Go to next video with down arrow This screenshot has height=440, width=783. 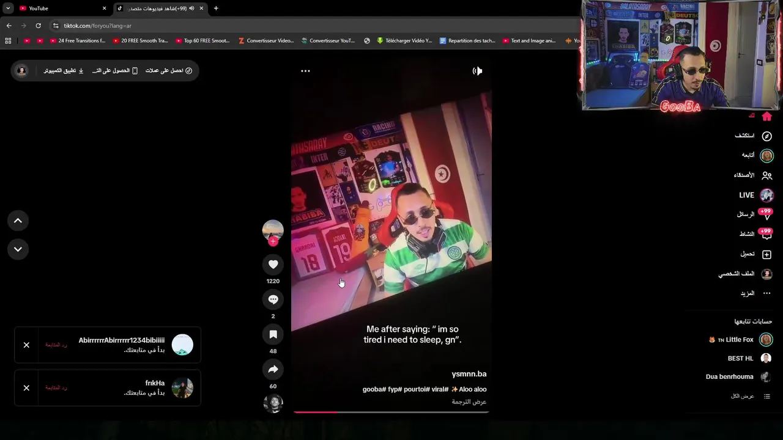pos(18,249)
